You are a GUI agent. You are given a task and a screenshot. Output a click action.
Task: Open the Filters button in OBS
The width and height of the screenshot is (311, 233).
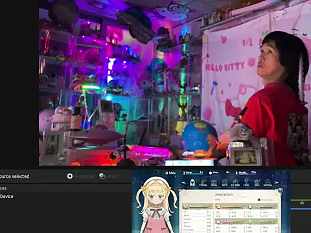point(108,176)
